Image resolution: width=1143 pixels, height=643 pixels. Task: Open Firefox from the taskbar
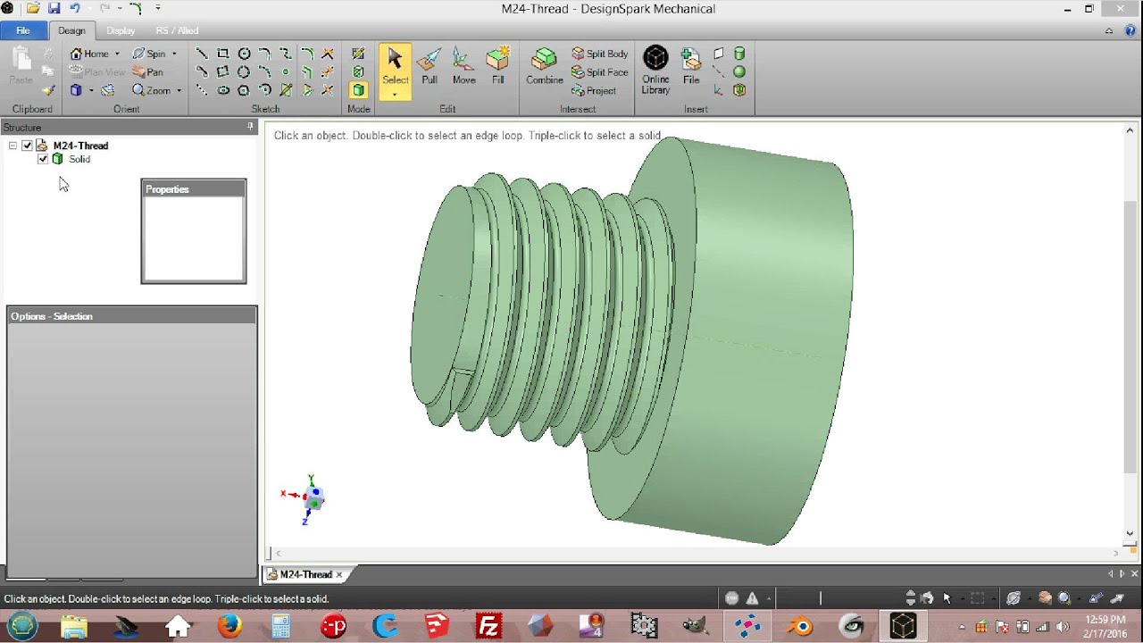pos(229,626)
